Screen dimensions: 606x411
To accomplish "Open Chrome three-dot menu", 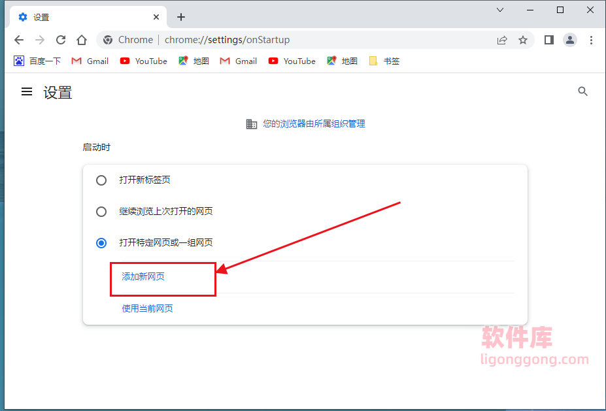I will [x=591, y=40].
